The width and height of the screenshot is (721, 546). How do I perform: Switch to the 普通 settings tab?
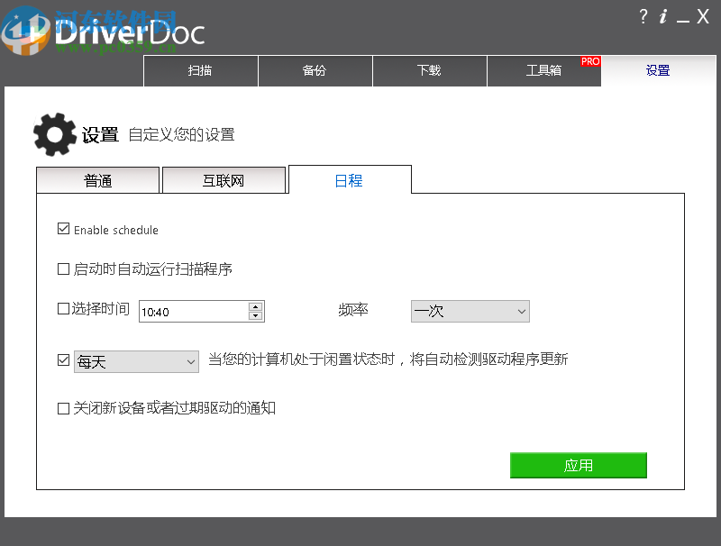(97, 180)
